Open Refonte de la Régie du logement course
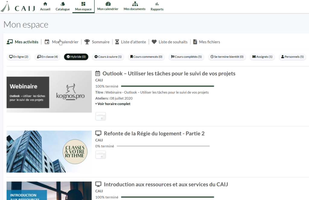The image size is (309, 200). [154, 134]
